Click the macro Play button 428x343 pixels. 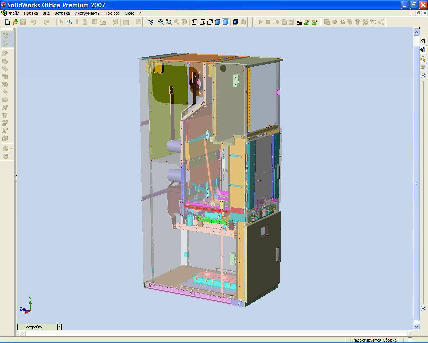point(261,22)
